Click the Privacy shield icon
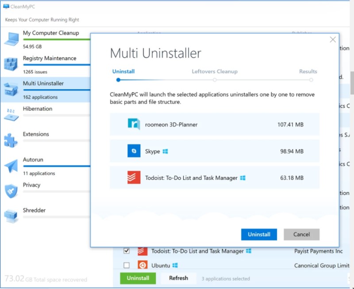 point(11,191)
